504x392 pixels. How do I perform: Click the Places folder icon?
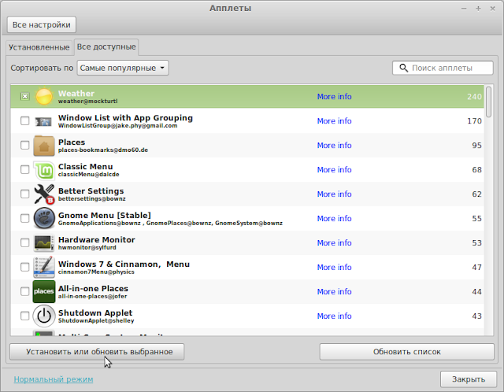pos(44,146)
